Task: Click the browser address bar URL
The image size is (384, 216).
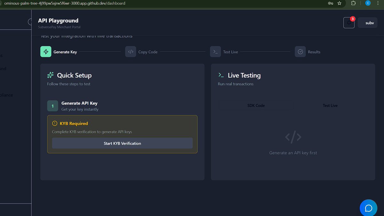Action: 65,3
